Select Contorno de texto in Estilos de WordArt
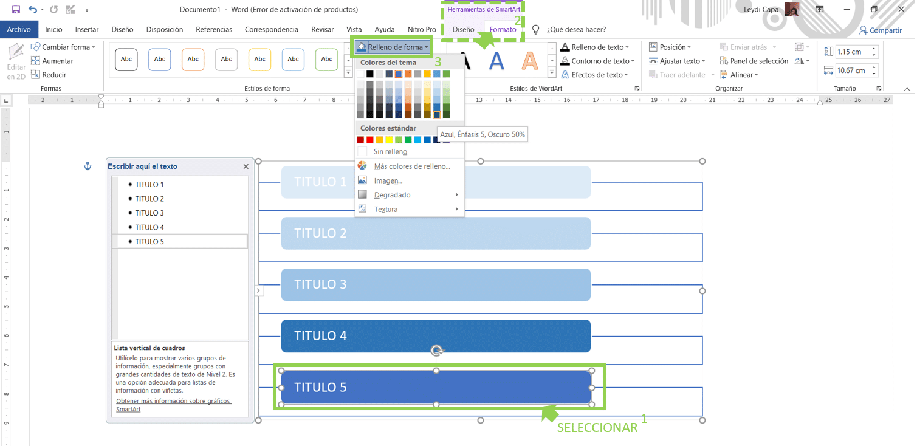 coord(598,61)
